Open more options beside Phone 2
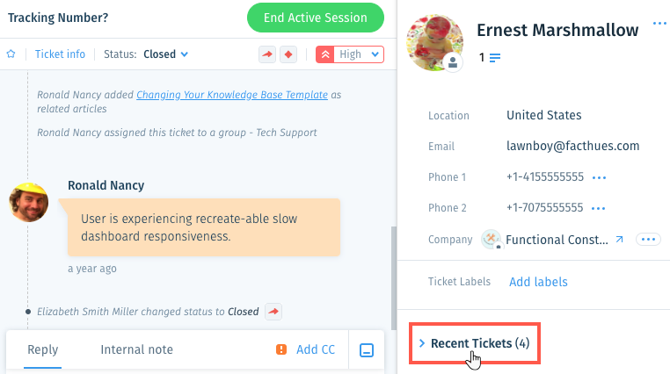The height and width of the screenshot is (374, 670). tap(598, 208)
